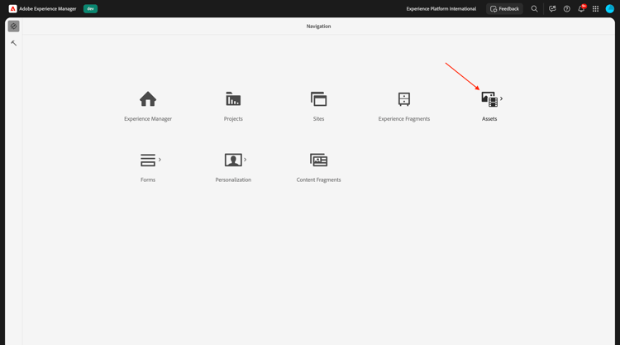Screen dimensions: 620x345
Task: Open the Assets image-and-film icon
Action: pos(489,99)
